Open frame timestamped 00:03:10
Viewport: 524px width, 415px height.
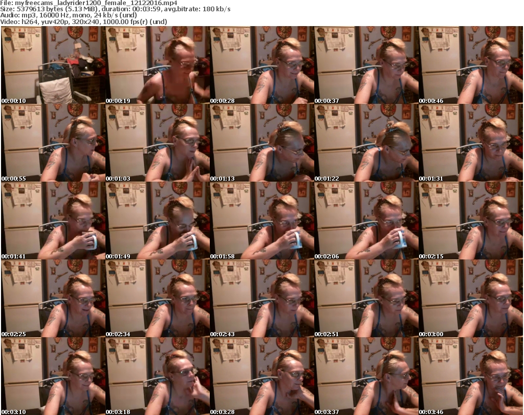click(x=53, y=376)
